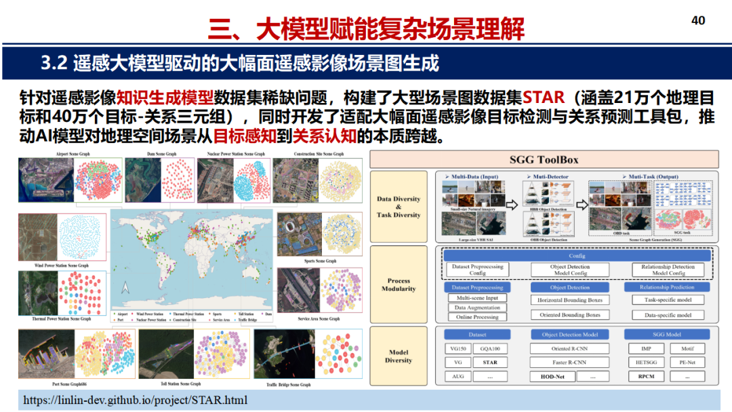Click the red STAR word in the paragraph
732x412 pixels.
tap(544, 97)
